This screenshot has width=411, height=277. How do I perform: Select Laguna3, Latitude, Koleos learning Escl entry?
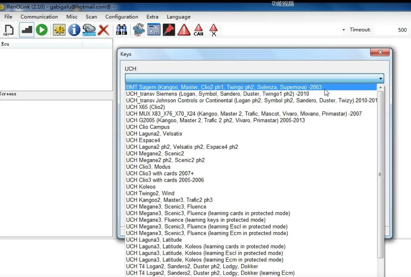tap(251, 253)
